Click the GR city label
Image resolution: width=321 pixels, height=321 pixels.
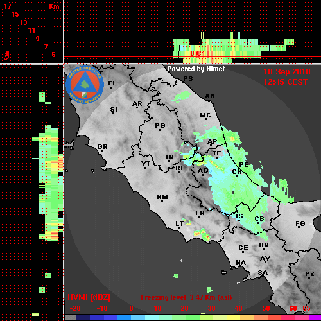(x=102, y=147)
